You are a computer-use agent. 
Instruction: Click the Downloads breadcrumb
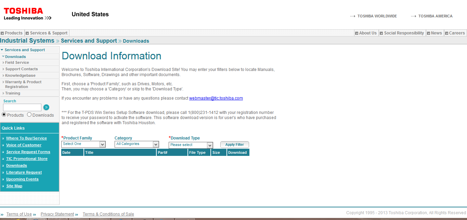click(x=136, y=41)
